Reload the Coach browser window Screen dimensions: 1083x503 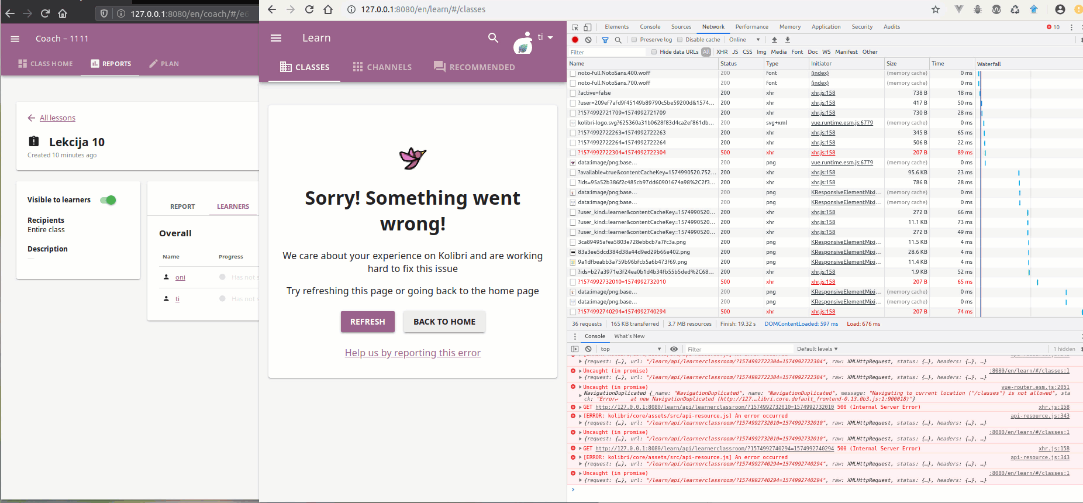click(x=45, y=13)
